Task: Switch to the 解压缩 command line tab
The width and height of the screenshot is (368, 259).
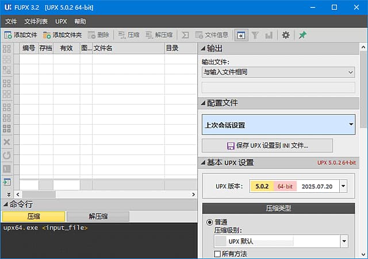Action: point(98,217)
